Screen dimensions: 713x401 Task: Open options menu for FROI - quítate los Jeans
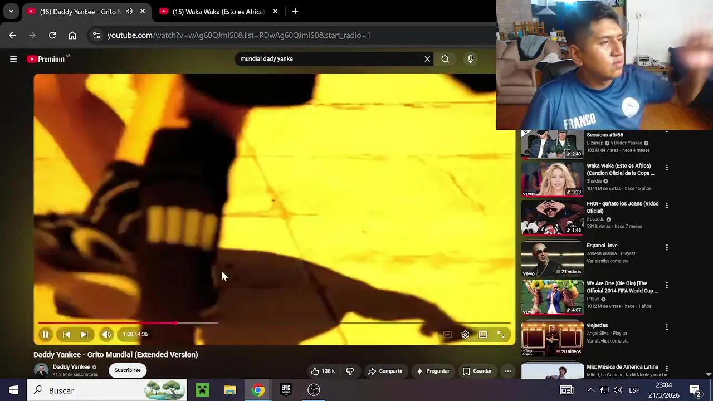click(667, 206)
